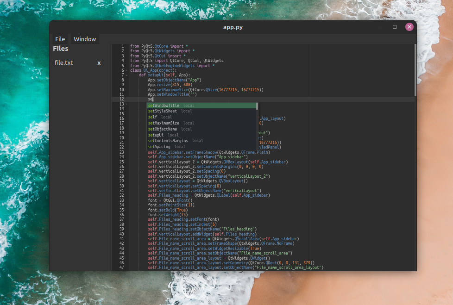The height and width of the screenshot is (305, 453).
Task: Maximize the app.py window
Action: click(x=395, y=27)
